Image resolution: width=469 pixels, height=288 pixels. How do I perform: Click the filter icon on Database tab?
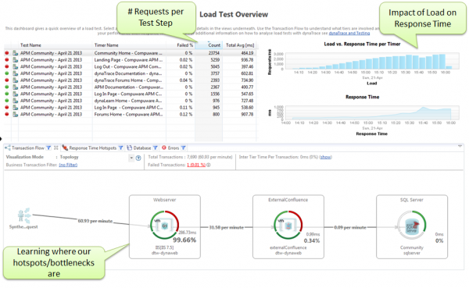(156, 148)
